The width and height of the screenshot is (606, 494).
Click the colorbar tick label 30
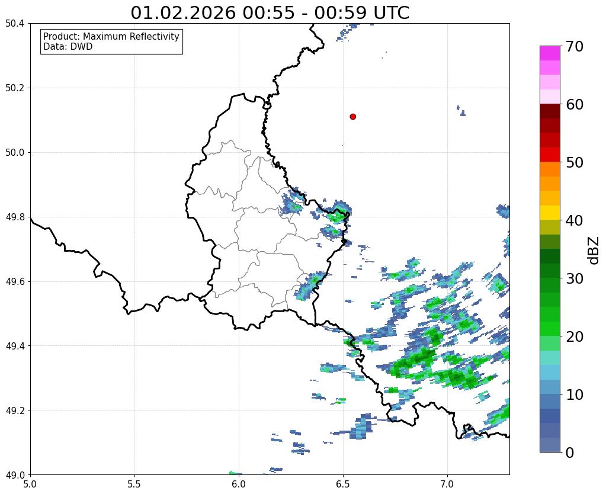click(575, 278)
